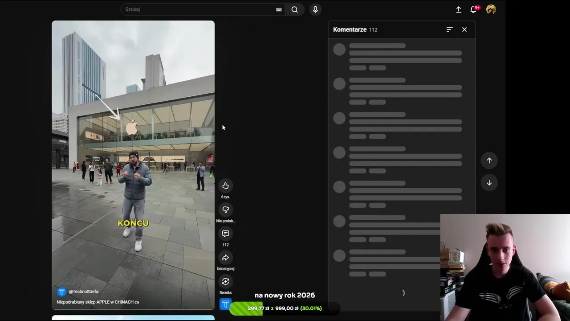Click the search magnifier button

(294, 9)
